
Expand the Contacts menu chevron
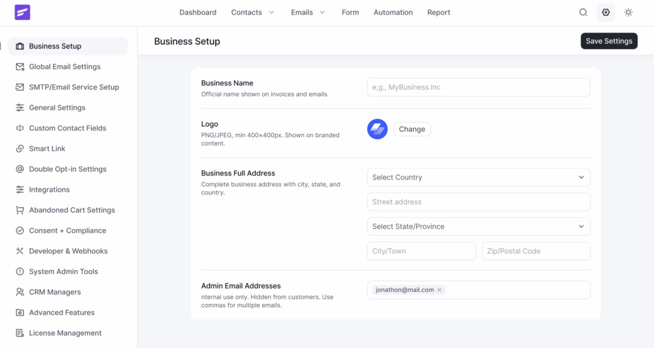coord(271,13)
